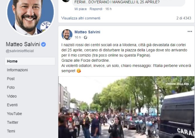
Task: Open the Twitter sidebar link
Action: (13, 122)
